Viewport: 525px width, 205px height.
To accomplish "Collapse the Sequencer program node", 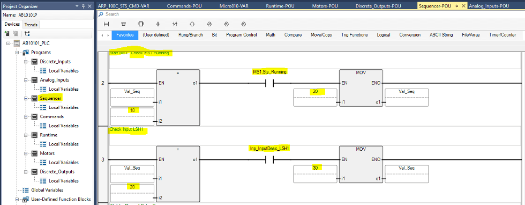I will pos(26,98).
